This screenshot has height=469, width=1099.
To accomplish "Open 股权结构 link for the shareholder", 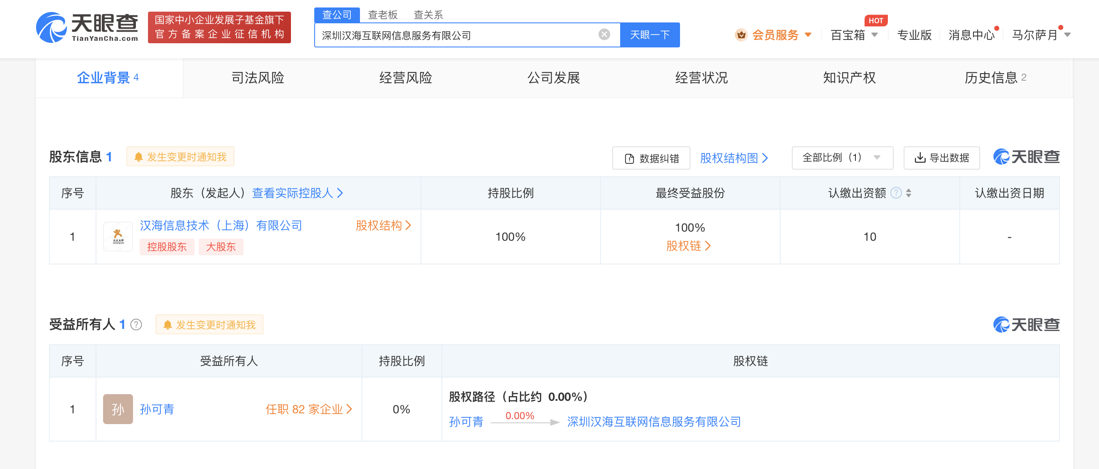I will pyautogui.click(x=384, y=225).
